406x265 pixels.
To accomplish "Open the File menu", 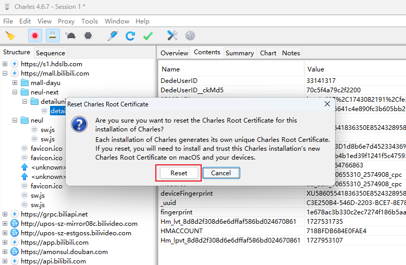I will pyautogui.click(x=8, y=21).
